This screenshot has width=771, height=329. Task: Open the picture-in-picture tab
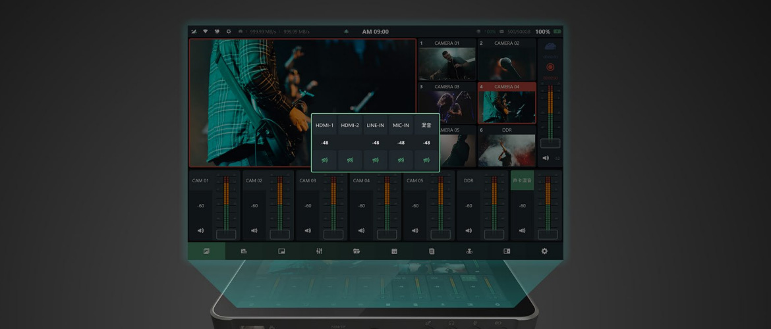pos(281,251)
